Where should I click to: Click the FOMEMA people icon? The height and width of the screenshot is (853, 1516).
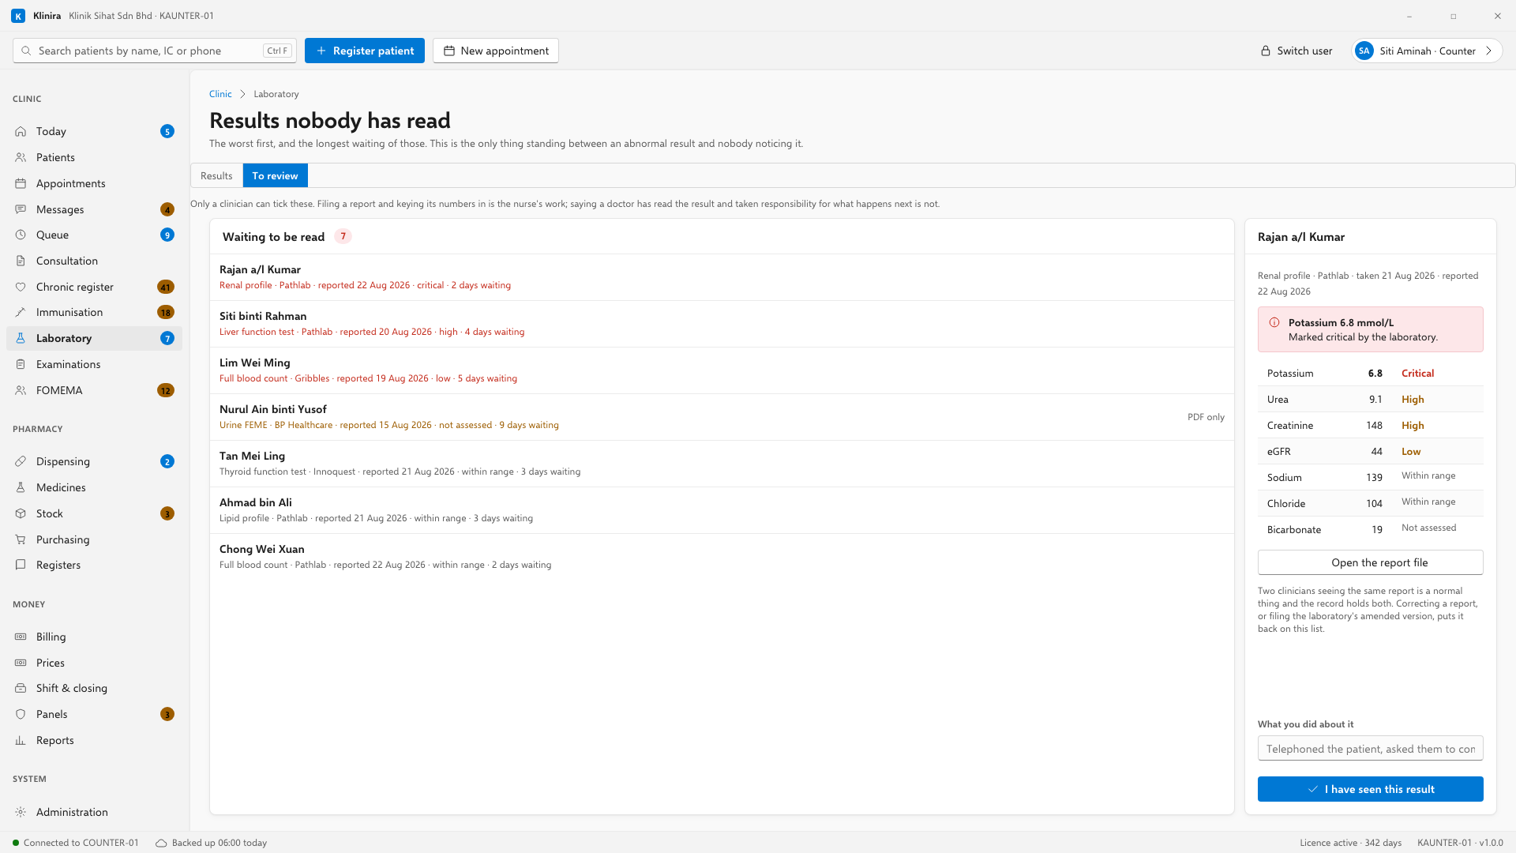point(21,390)
